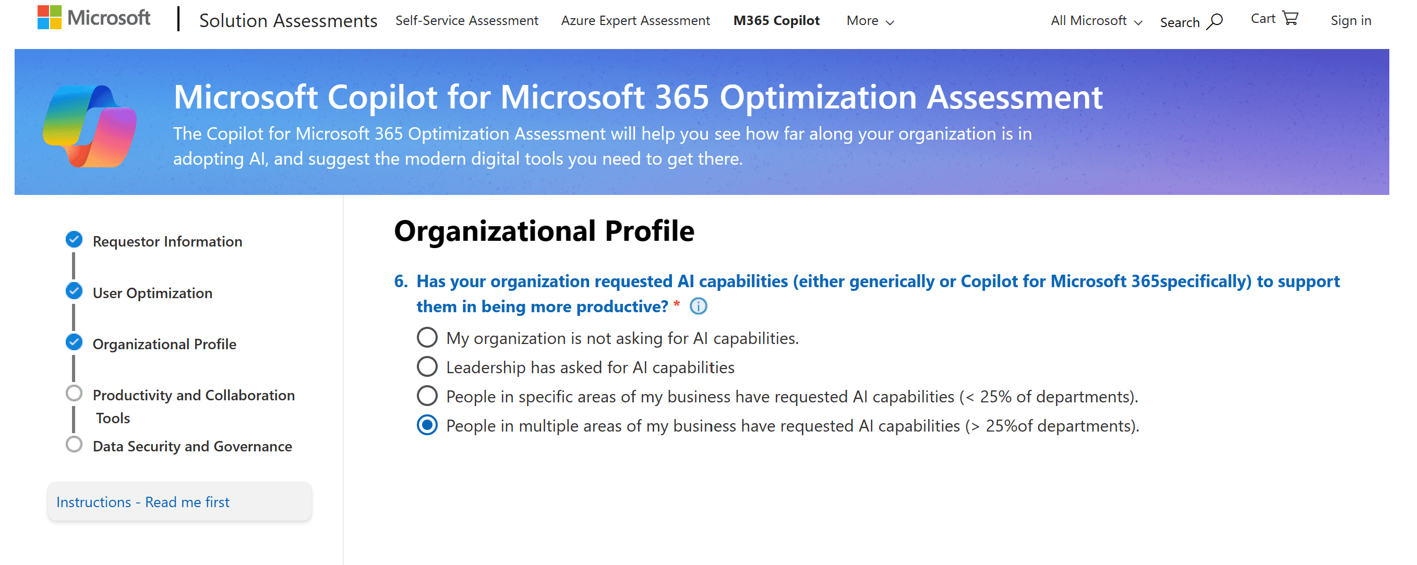Choose 'People in multiple areas' radio option
Image resolution: width=1417 pixels, height=565 pixels.
click(427, 425)
